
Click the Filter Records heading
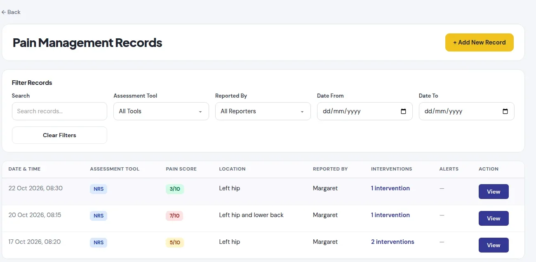(x=32, y=83)
